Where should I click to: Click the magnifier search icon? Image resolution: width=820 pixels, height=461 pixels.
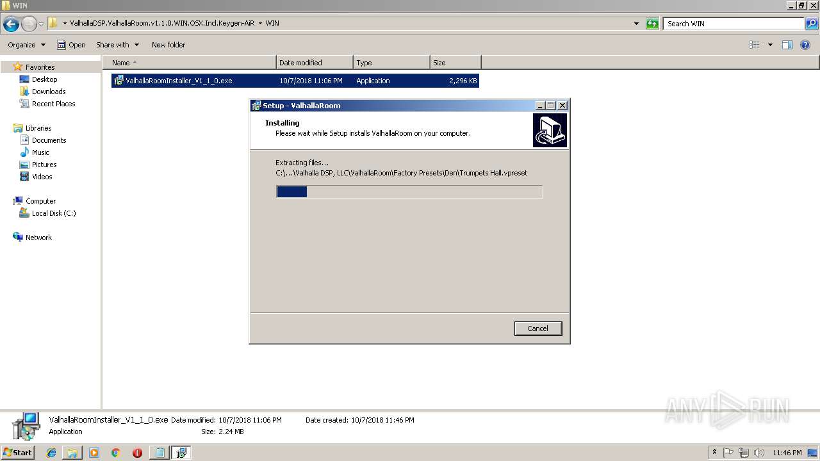811,24
